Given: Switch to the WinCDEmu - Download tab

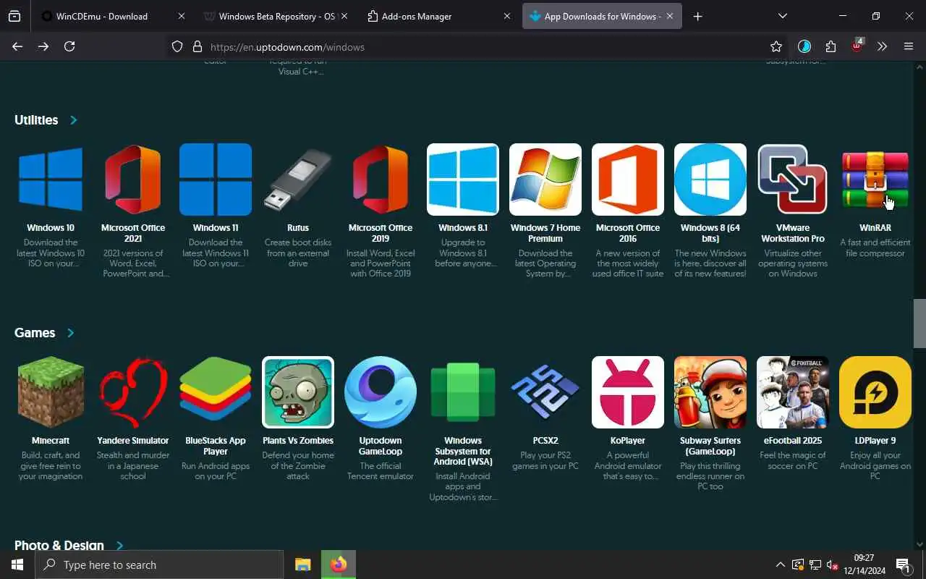Looking at the screenshot, I should (102, 16).
